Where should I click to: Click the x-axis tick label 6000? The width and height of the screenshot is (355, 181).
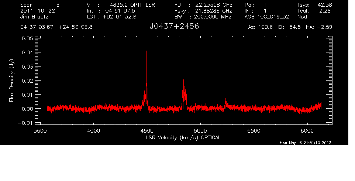tap(307, 131)
